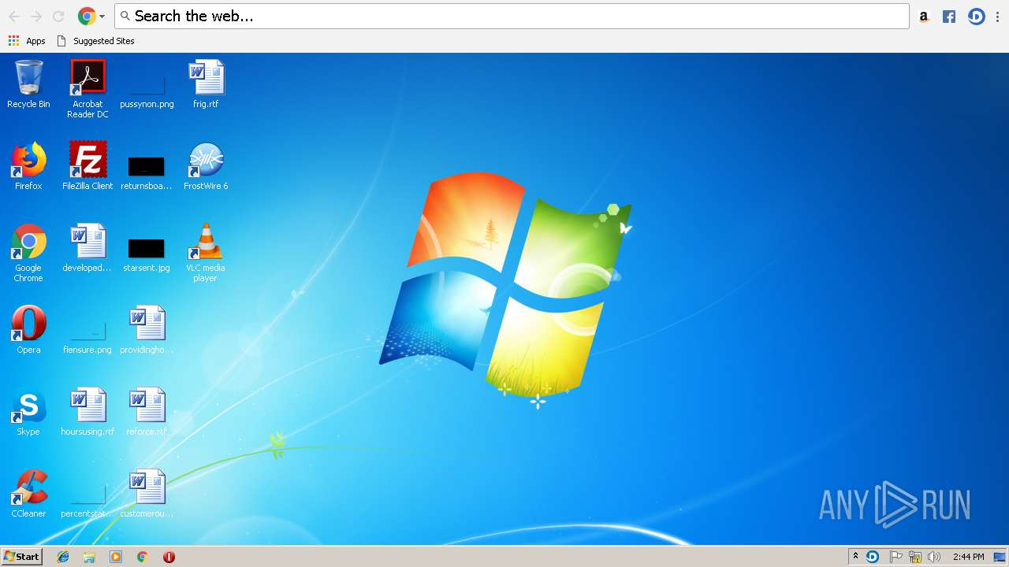Show hidden system tray icons
The image size is (1009, 567).
click(855, 556)
